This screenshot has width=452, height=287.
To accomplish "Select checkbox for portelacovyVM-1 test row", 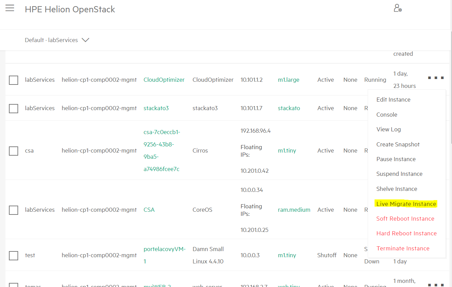I will (x=13, y=256).
